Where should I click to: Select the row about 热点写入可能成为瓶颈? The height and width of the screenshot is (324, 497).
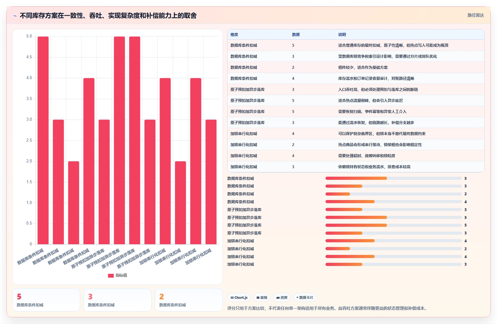click(x=356, y=45)
